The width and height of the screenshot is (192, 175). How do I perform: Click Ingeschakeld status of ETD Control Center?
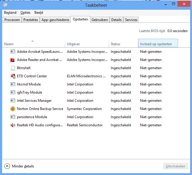tap(121, 76)
